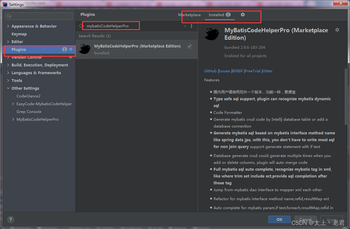The width and height of the screenshot is (350, 229).
Task: Click the plugin description scrollbar
Action: coord(346,97)
